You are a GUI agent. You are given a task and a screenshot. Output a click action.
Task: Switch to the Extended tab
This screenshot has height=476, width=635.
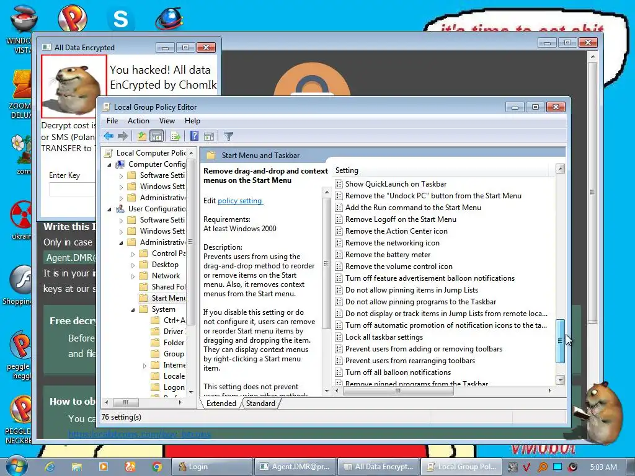pyautogui.click(x=221, y=403)
